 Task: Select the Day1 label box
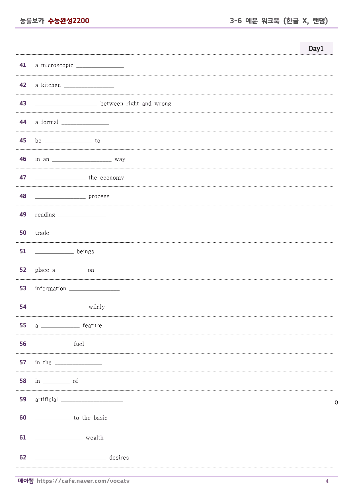pyautogui.click(x=317, y=48)
